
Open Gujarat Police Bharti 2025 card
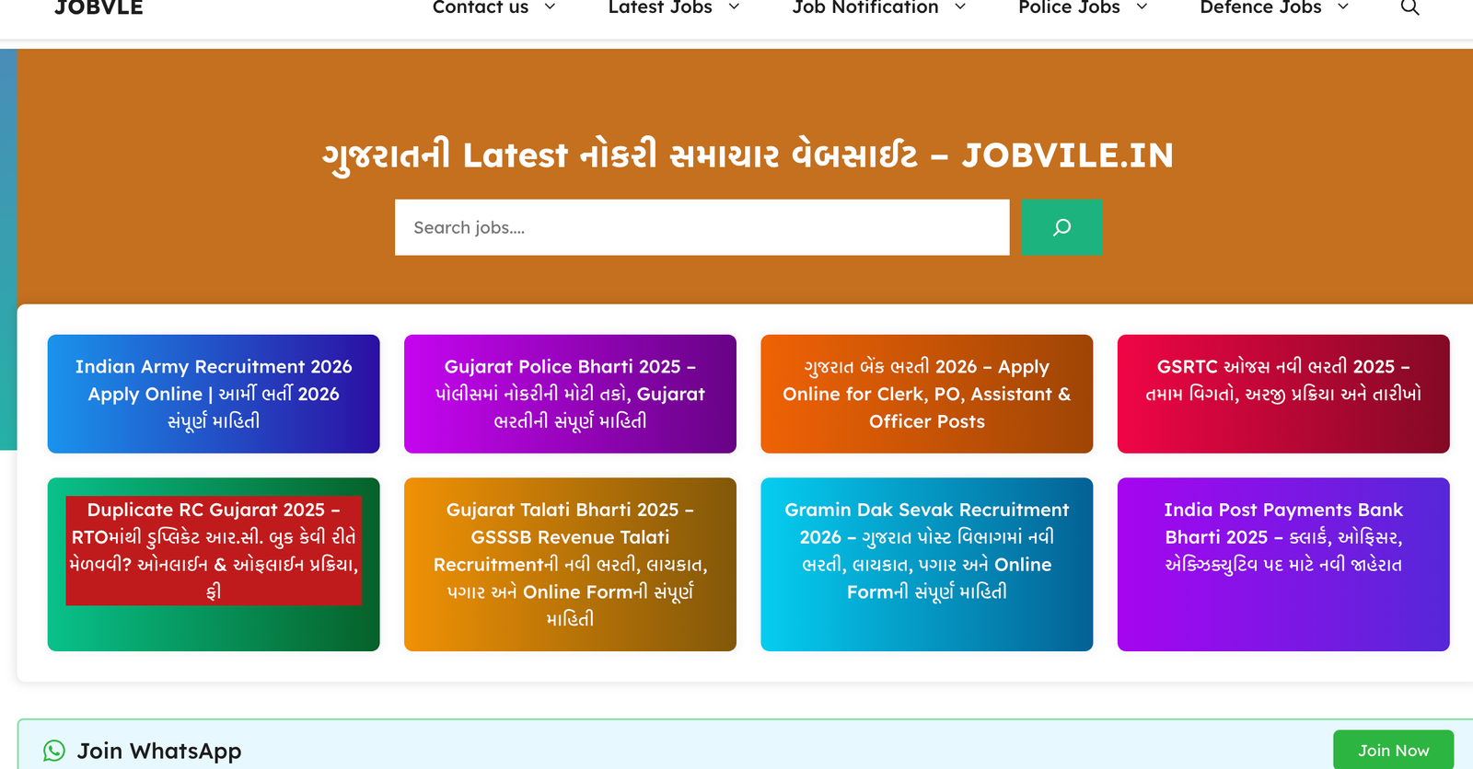pyautogui.click(x=570, y=394)
